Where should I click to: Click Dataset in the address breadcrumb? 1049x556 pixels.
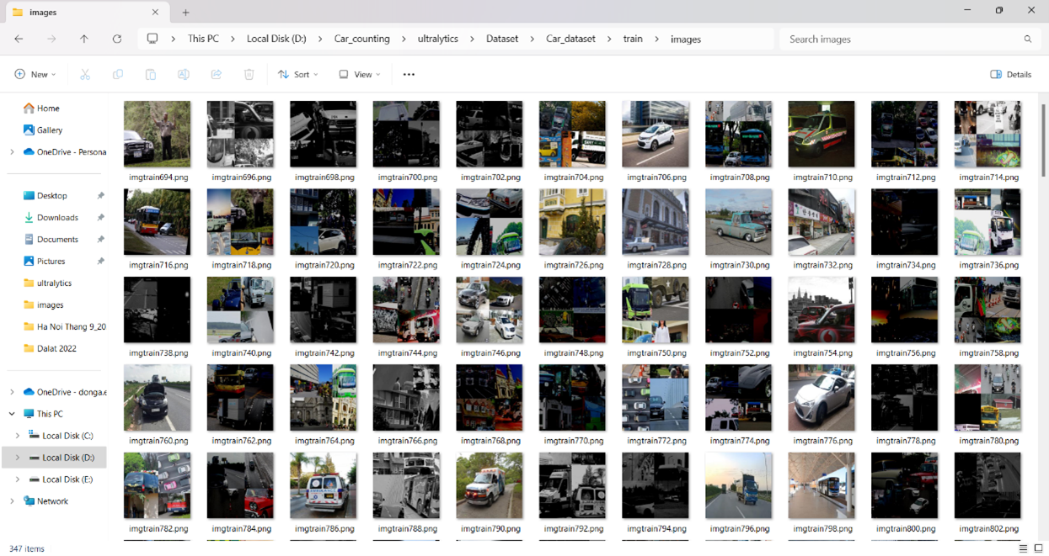pos(502,39)
